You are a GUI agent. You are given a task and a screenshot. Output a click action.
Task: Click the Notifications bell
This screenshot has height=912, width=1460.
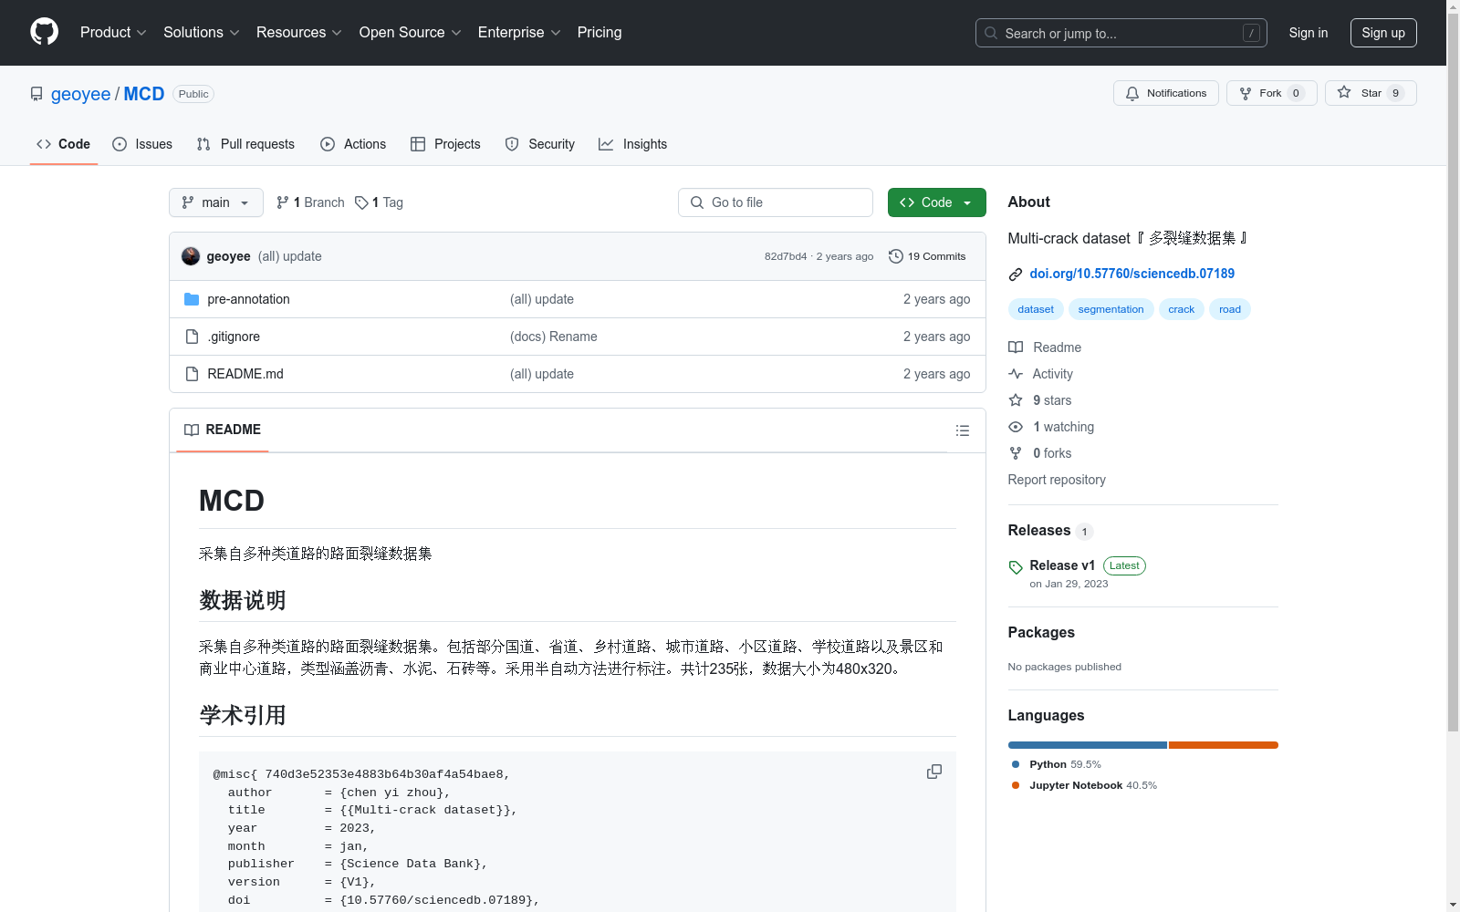(1132, 93)
